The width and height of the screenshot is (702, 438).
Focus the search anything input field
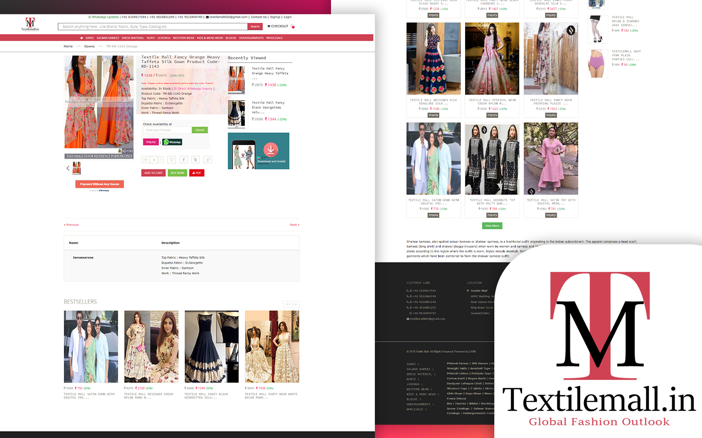(153, 27)
